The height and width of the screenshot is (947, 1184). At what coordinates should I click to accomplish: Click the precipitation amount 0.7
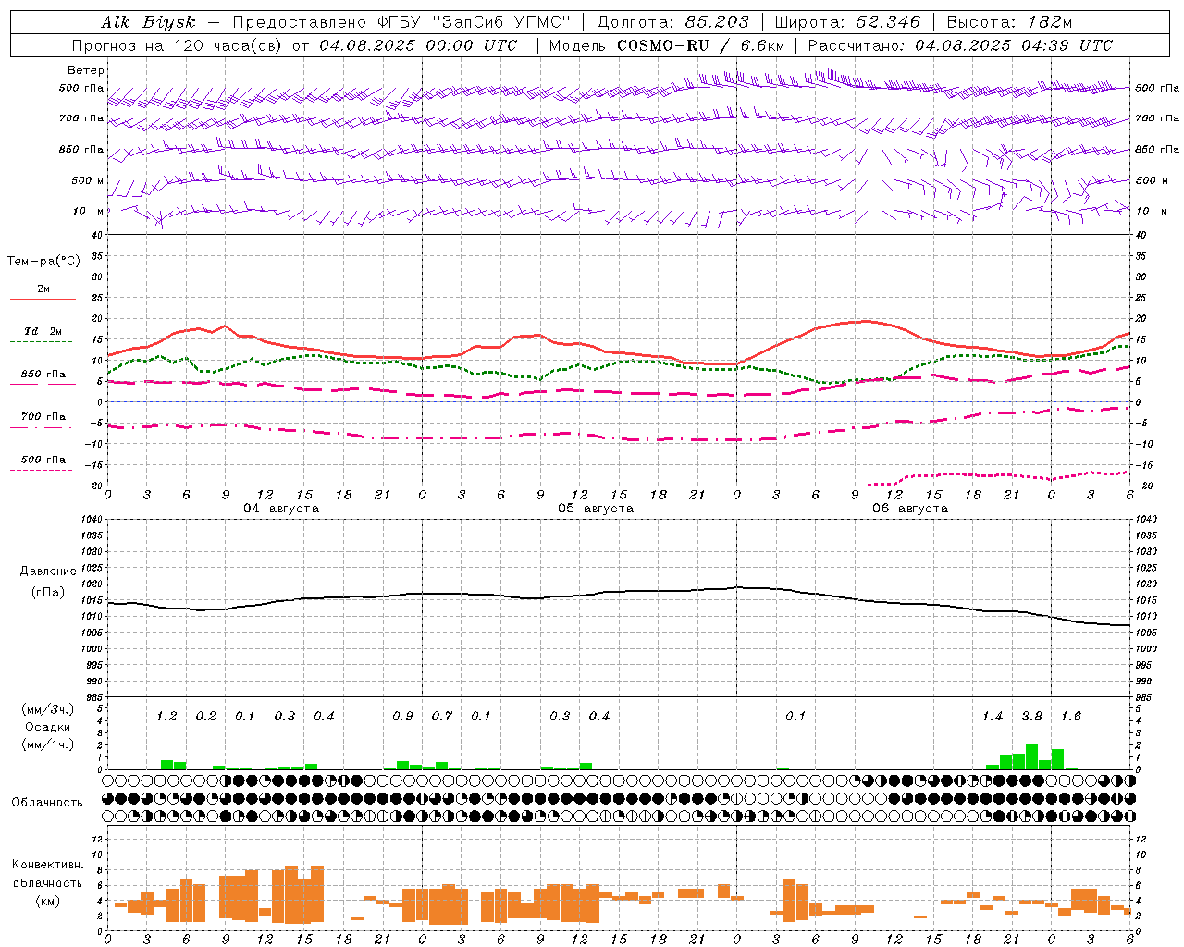coord(442,717)
